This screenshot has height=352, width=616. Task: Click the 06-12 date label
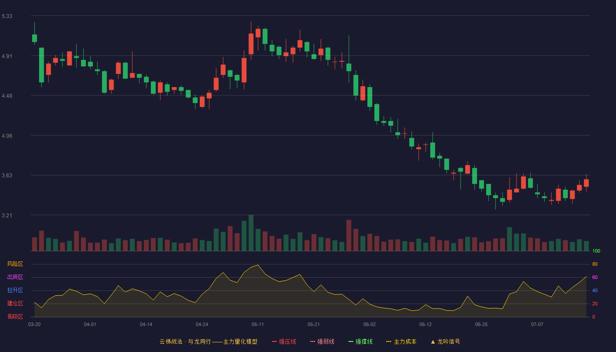pos(425,324)
